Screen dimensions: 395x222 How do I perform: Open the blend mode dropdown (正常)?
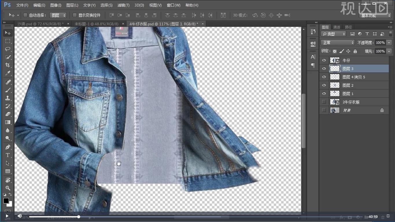tap(337, 42)
